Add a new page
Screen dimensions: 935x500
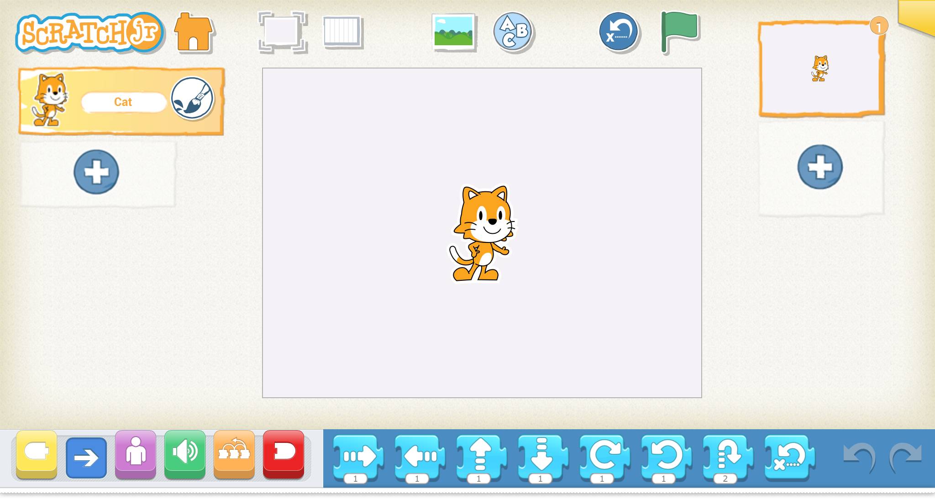click(820, 167)
